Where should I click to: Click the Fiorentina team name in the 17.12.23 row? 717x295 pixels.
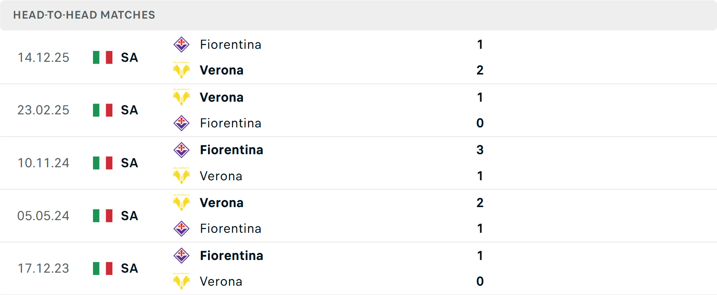tap(231, 256)
